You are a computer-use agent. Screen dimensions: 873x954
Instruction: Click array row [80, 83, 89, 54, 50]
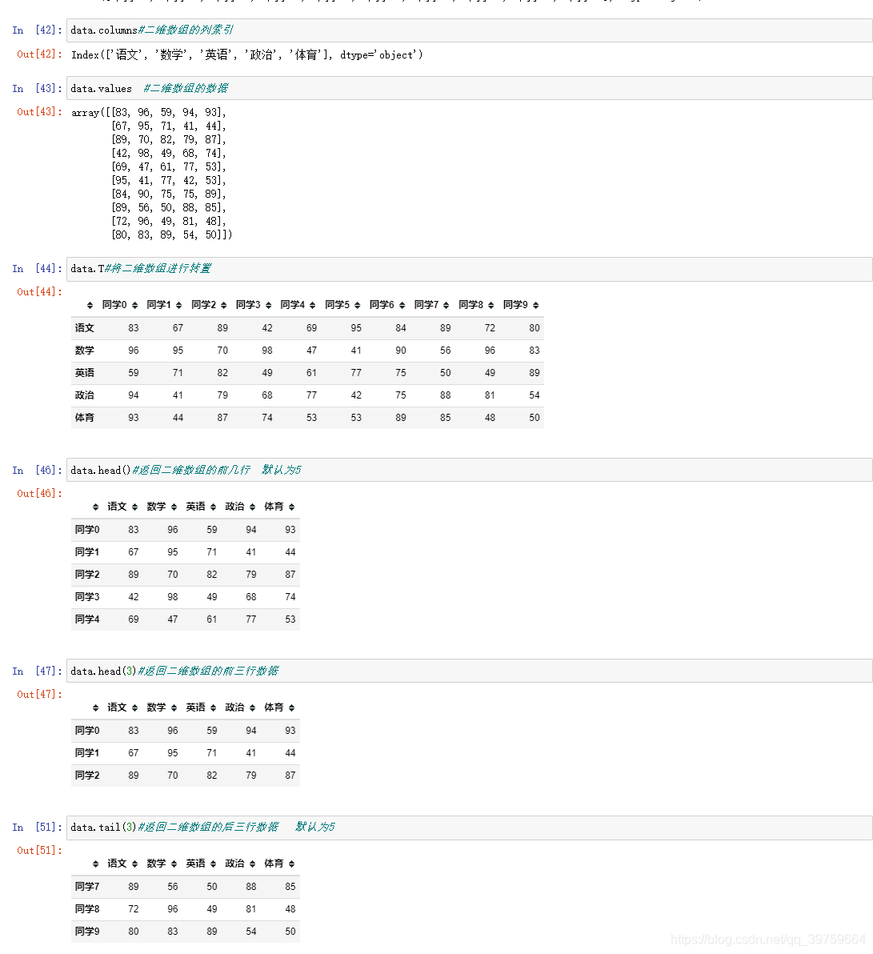click(x=171, y=234)
